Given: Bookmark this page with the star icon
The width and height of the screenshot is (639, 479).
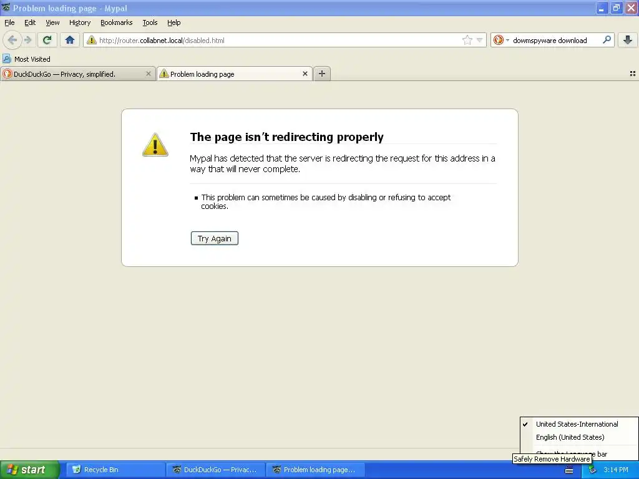Looking at the screenshot, I should point(467,40).
